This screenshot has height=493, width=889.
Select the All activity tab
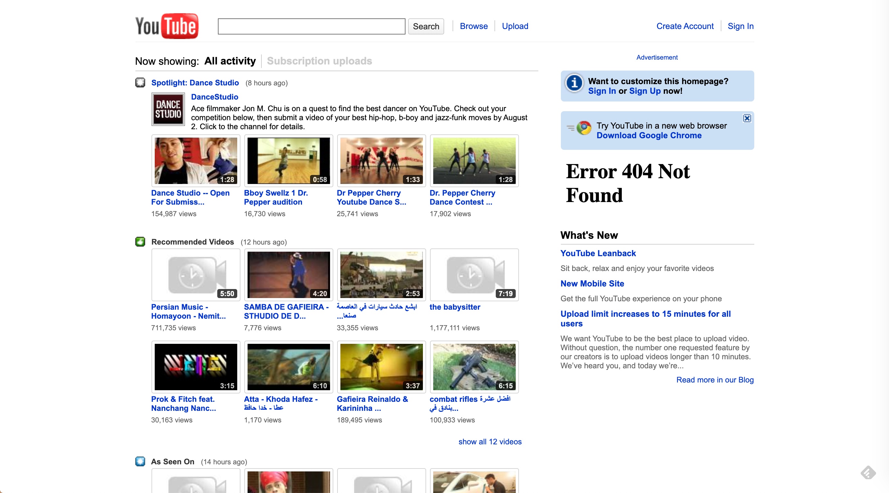230,61
